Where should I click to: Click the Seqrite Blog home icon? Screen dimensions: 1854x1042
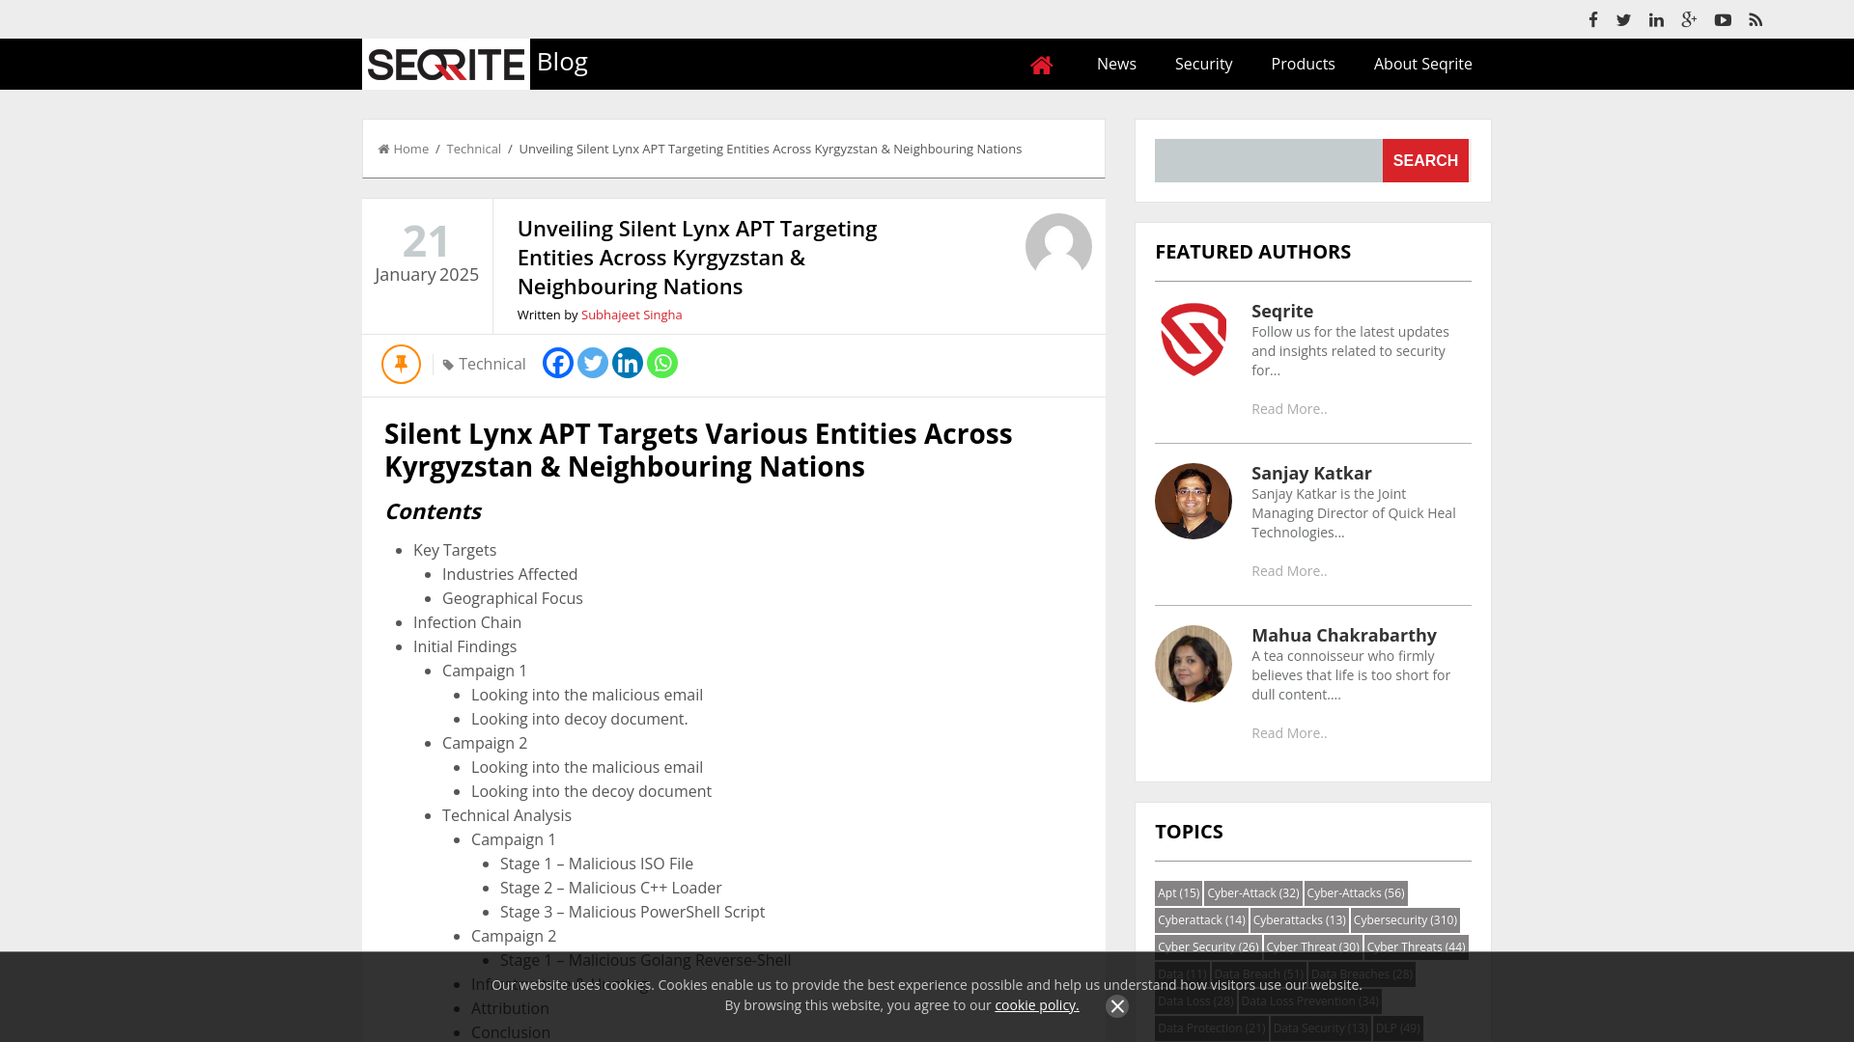[1042, 64]
